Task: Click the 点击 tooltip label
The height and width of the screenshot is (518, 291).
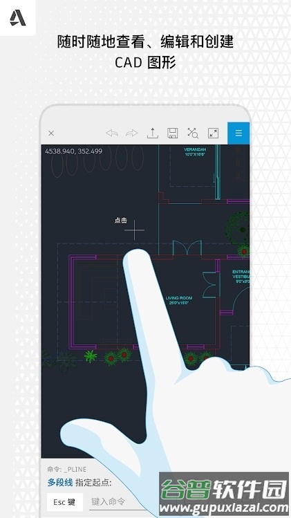Action: coord(120,221)
